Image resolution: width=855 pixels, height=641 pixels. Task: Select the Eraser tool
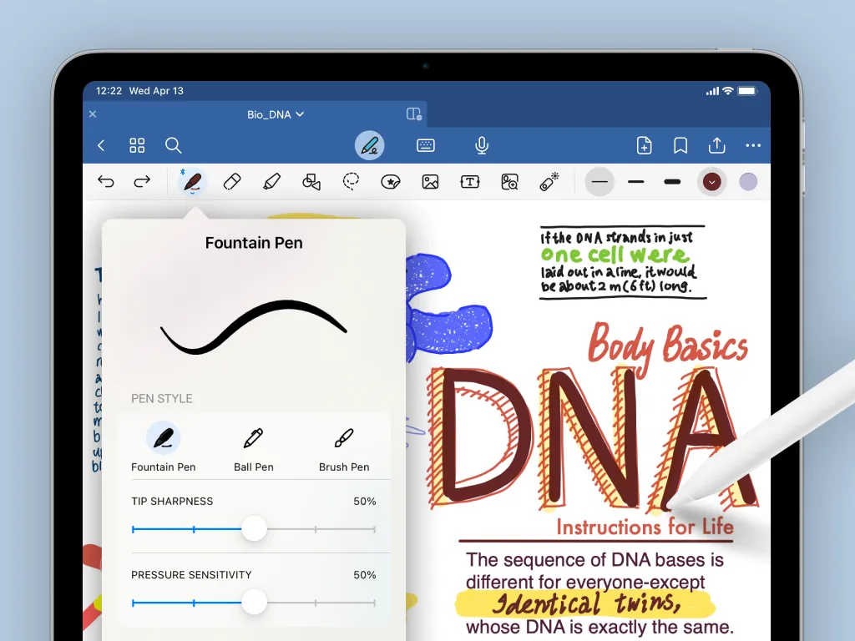click(x=232, y=181)
